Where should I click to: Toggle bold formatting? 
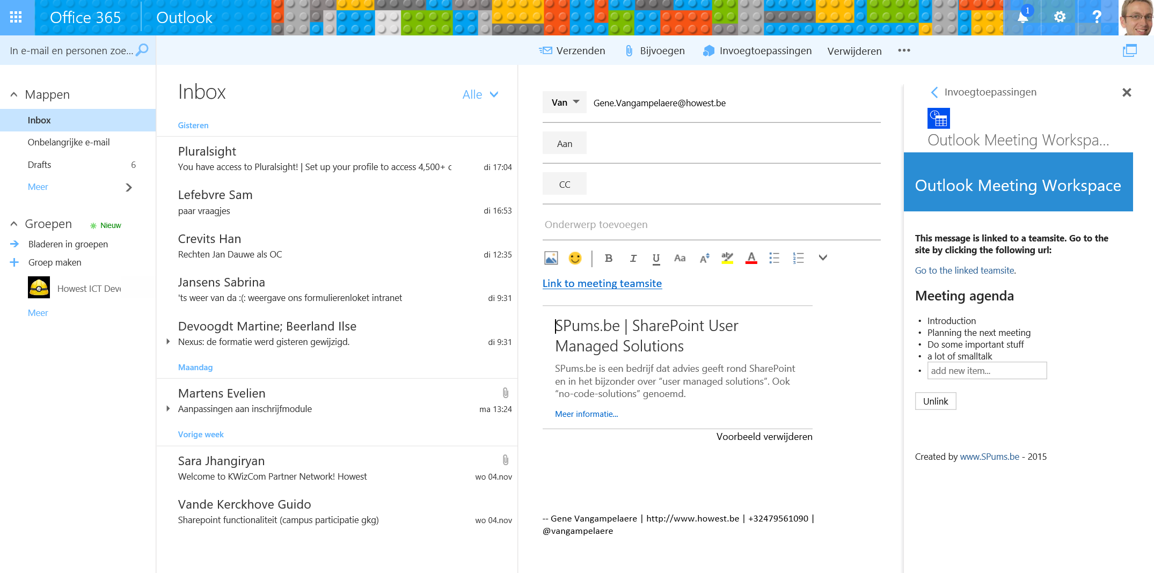608,258
